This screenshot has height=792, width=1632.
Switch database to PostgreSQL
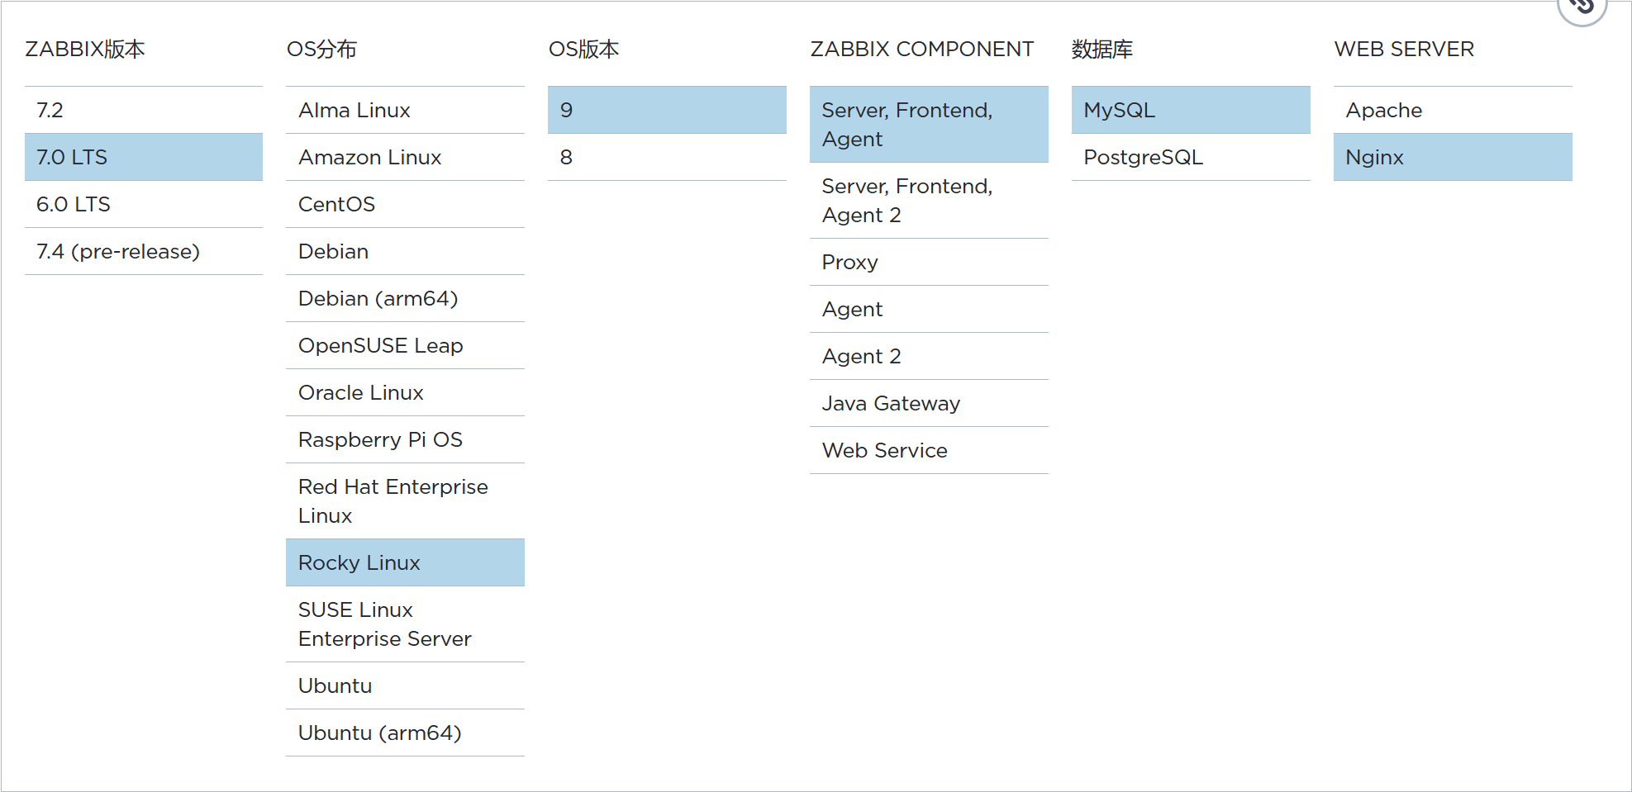1191,157
